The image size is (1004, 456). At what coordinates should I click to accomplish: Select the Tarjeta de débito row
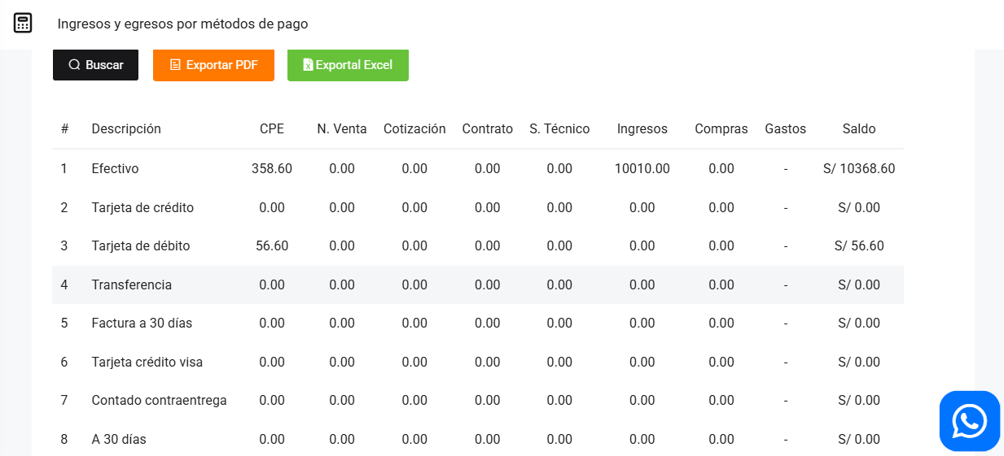(141, 245)
